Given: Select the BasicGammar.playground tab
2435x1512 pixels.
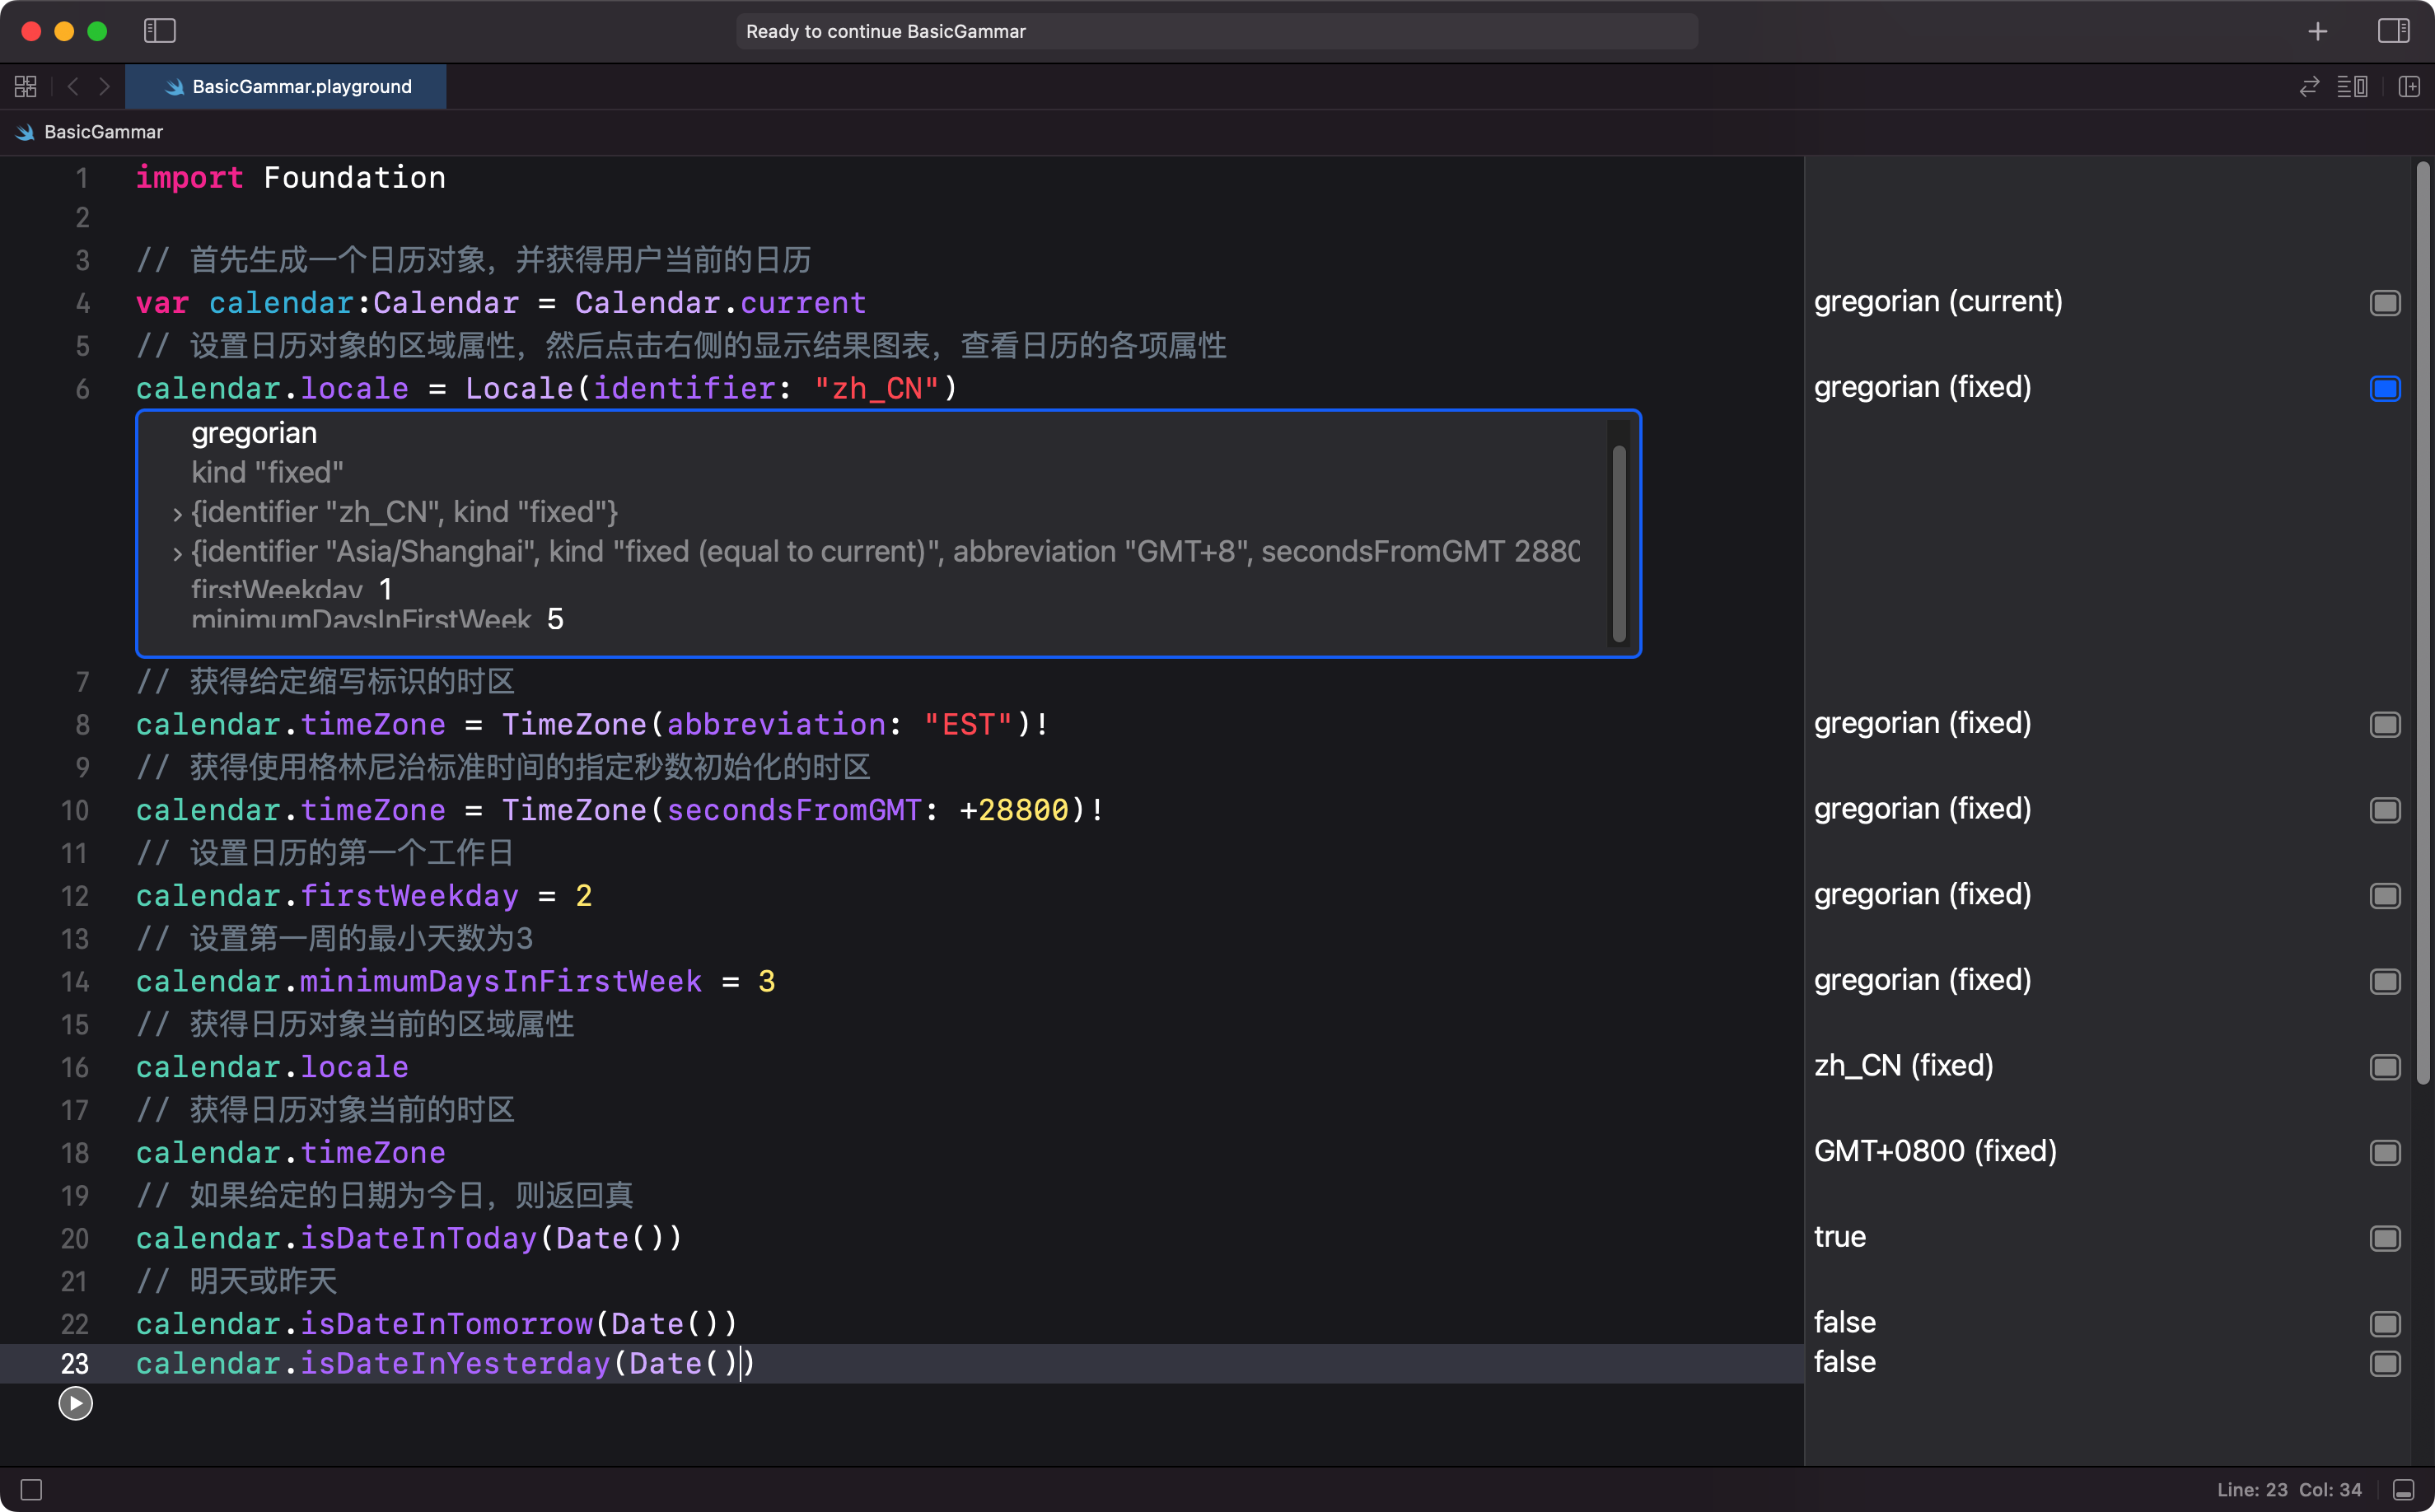Looking at the screenshot, I should click(x=286, y=87).
